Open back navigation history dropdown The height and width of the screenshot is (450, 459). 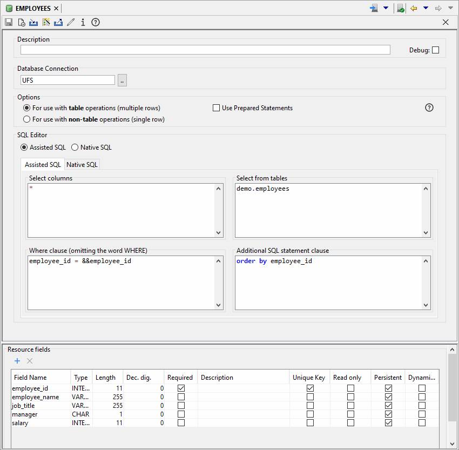click(x=426, y=8)
